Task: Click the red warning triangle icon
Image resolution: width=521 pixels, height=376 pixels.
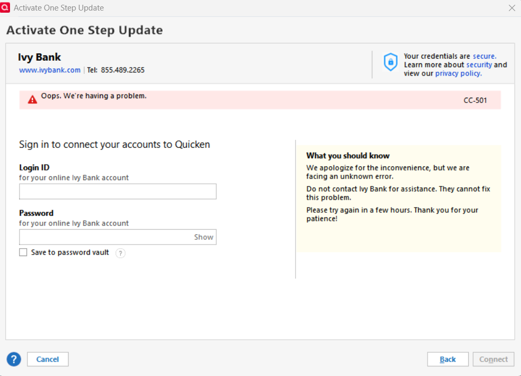Action: coord(32,99)
